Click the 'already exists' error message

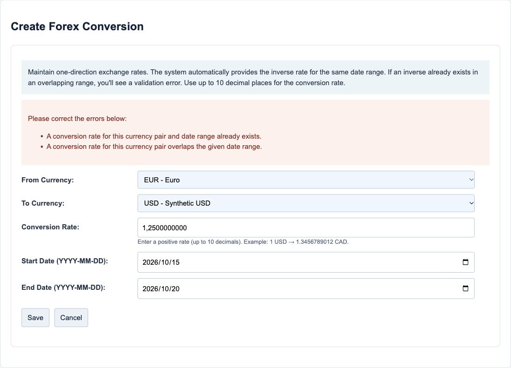(x=154, y=136)
